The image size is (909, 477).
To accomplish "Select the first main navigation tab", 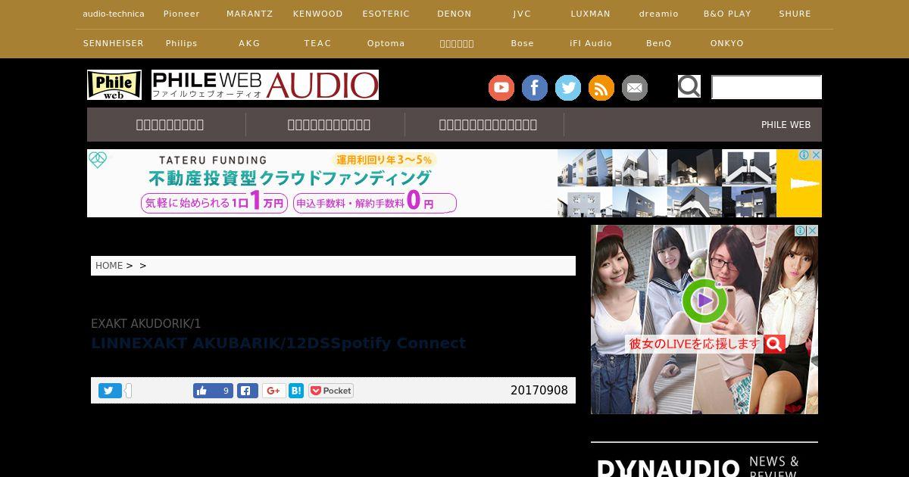I will [170, 124].
